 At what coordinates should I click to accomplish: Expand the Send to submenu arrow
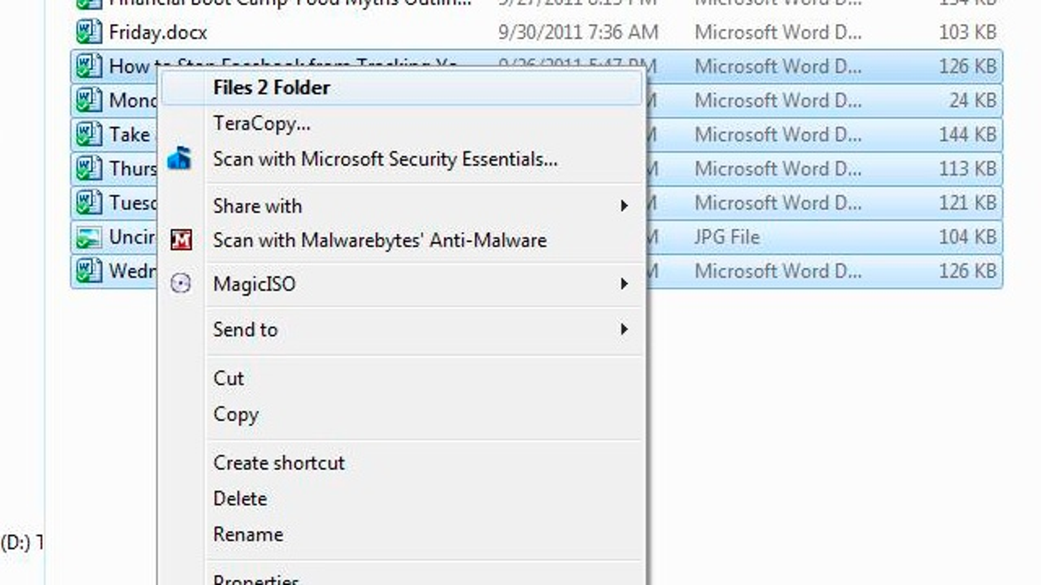pyautogui.click(x=624, y=330)
